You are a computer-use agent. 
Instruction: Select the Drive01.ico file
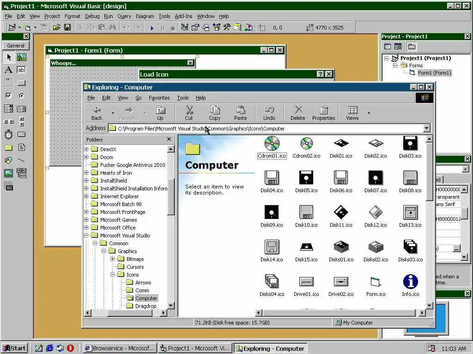coord(306,286)
